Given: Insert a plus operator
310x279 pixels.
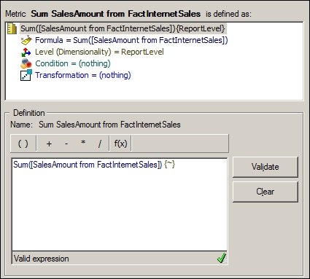Looking at the screenshot, I should (x=49, y=144).
